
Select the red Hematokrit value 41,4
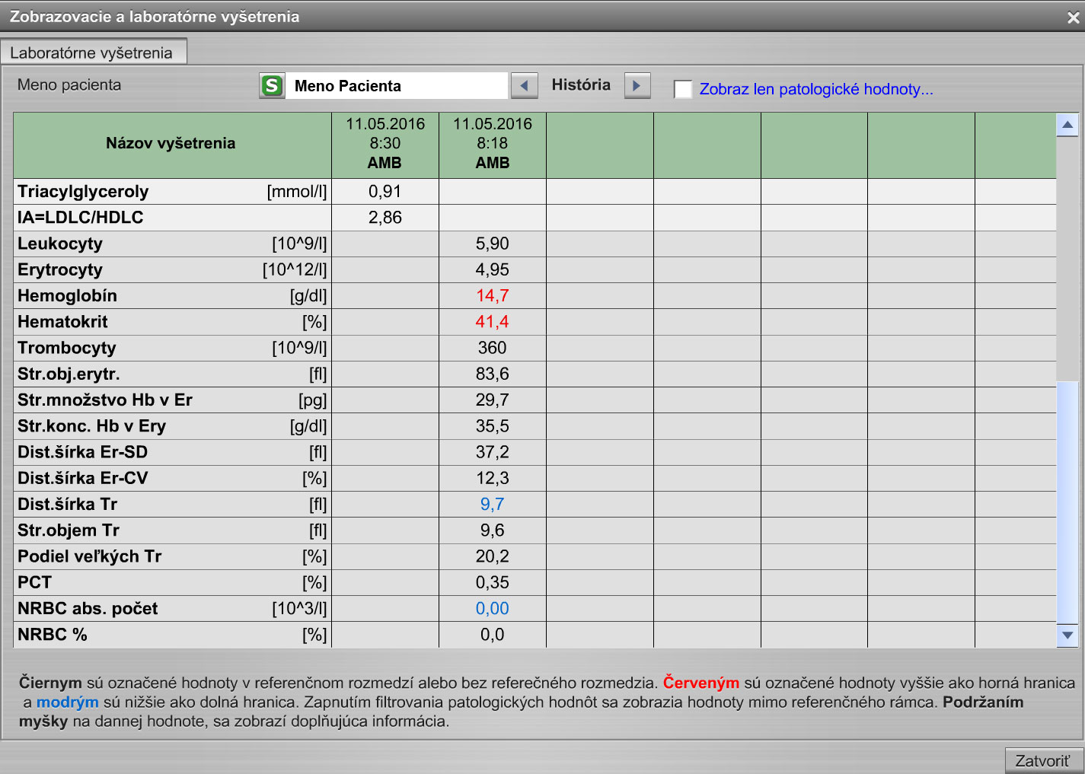[493, 321]
